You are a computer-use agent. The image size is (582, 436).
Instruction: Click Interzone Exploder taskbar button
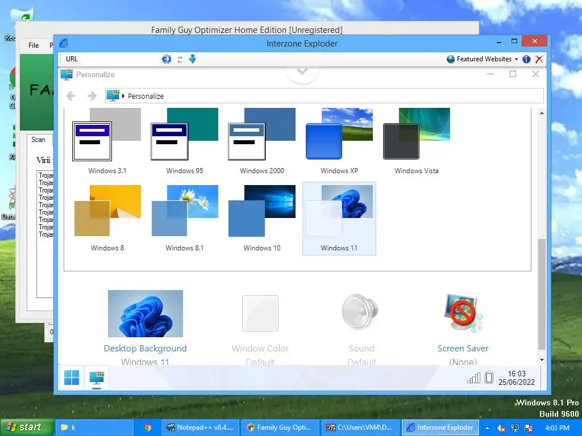click(440, 427)
